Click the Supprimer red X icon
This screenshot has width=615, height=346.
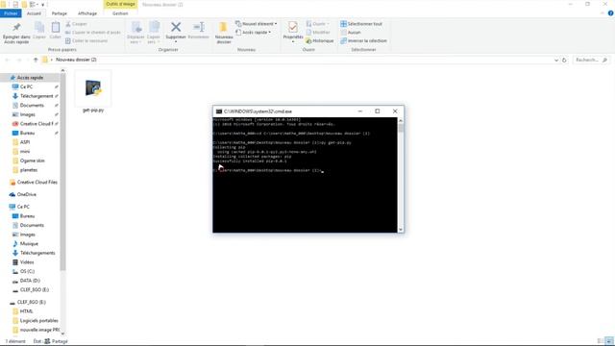coord(176,27)
